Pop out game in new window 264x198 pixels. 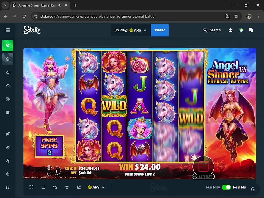(x=79, y=187)
